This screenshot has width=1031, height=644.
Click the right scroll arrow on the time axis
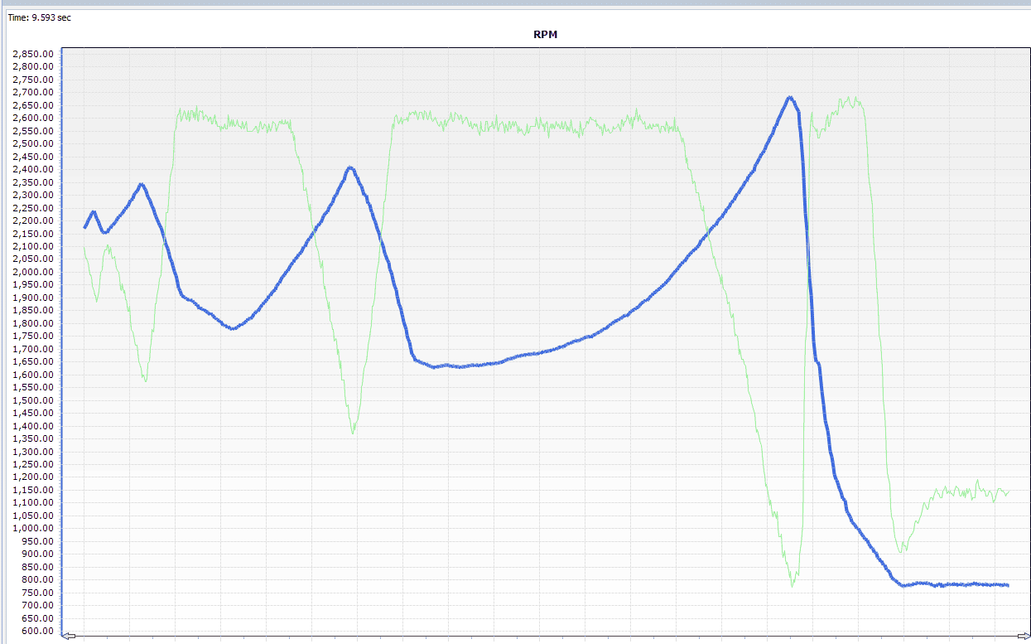[1024, 637]
